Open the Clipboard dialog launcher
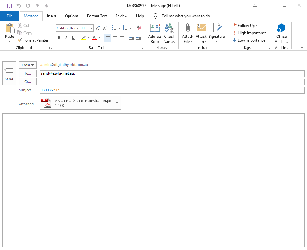Screen dimensions: 307x250 (x=50, y=48)
